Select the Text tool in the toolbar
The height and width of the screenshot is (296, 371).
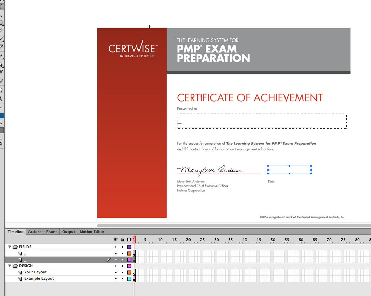click(x=1, y=6)
